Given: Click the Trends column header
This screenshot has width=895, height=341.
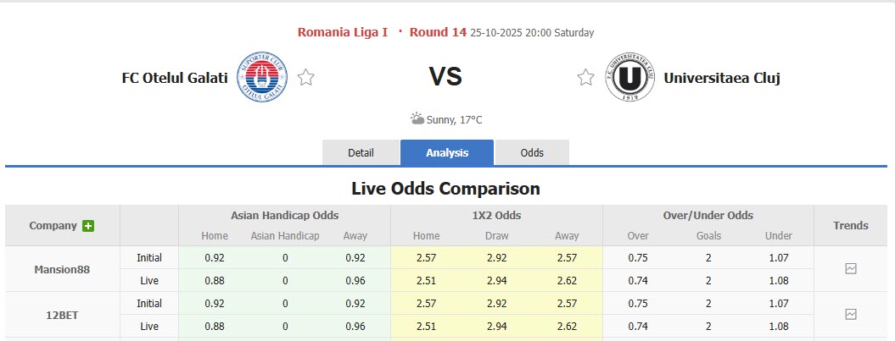Looking at the screenshot, I should coord(851,225).
